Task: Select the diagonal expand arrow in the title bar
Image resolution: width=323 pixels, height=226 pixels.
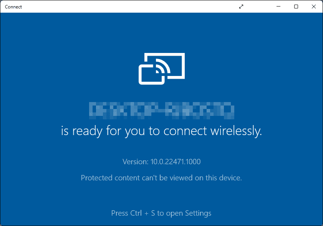Action: point(241,7)
